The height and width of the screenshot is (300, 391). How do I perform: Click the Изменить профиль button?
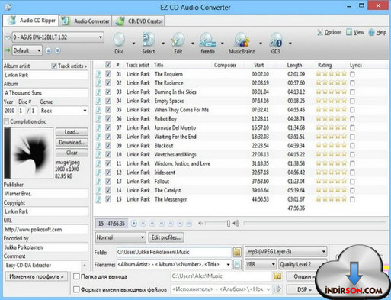point(36,276)
